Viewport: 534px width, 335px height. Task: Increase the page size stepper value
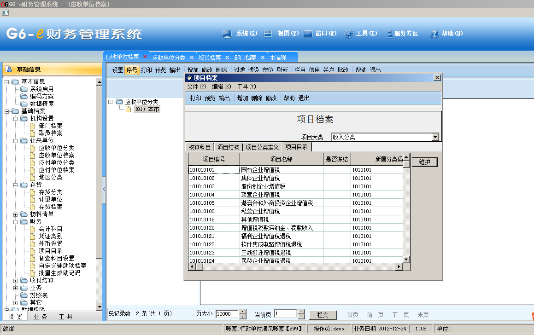coord(243,312)
